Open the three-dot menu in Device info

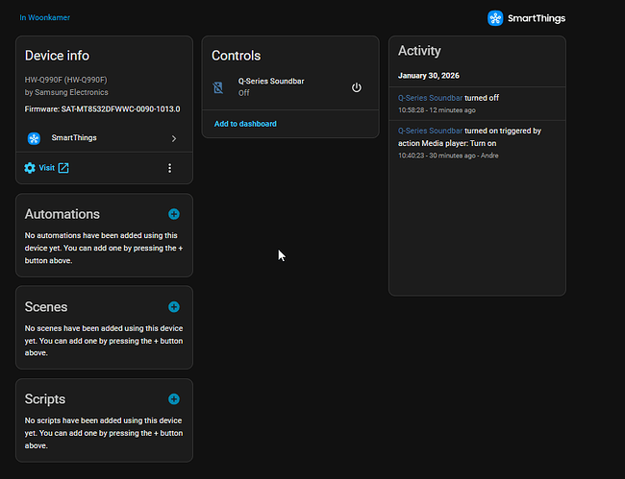[x=170, y=168]
